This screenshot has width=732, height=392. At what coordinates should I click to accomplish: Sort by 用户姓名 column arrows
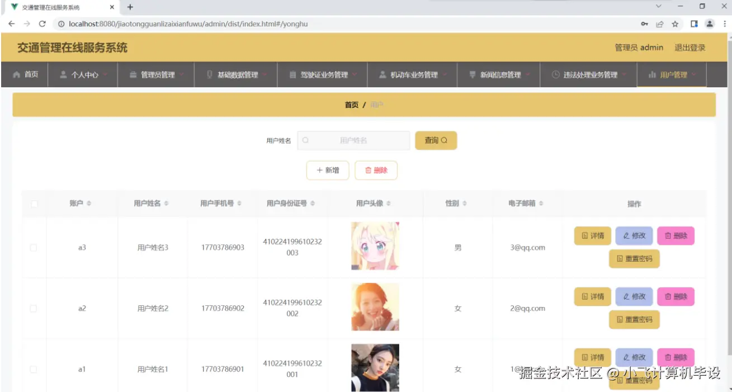[x=166, y=204]
